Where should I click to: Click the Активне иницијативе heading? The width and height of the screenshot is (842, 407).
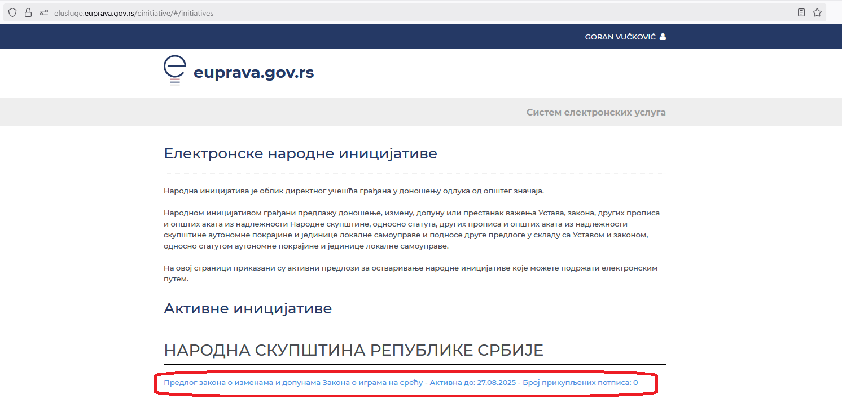point(248,309)
